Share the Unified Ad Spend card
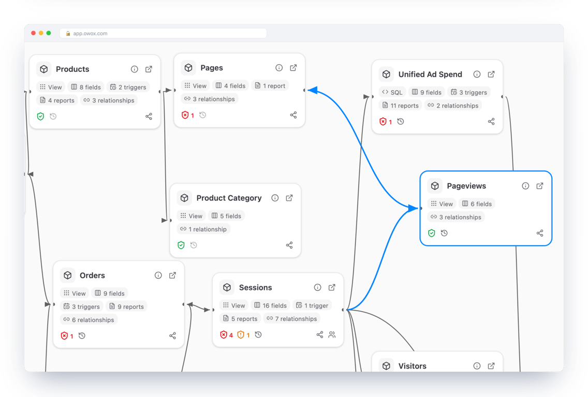 491,121
